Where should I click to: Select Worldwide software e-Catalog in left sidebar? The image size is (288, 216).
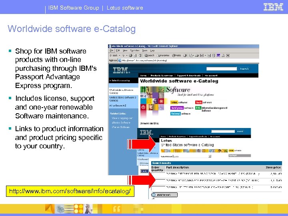[x=121, y=91]
